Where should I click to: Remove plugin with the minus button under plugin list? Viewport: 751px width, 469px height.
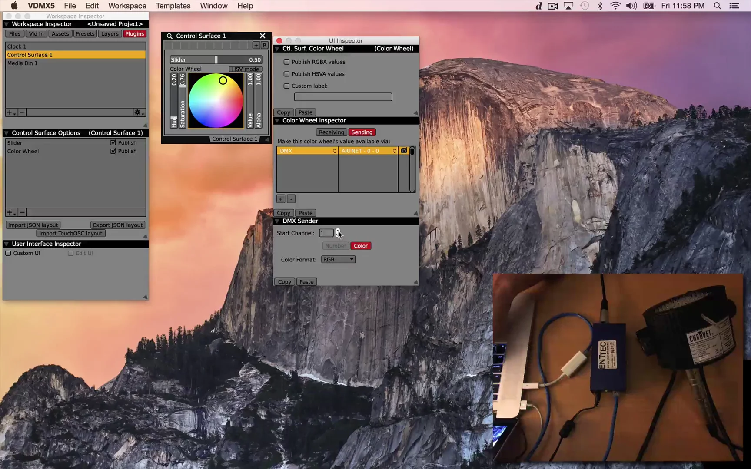point(22,112)
